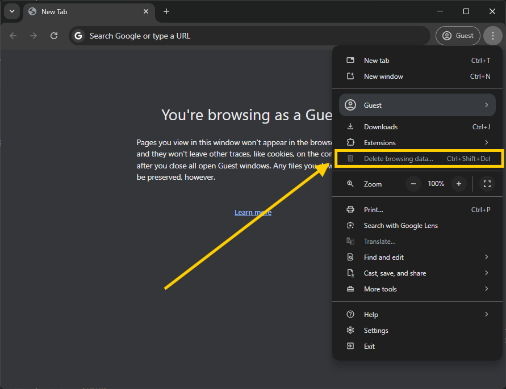
Task: Expand the Extensions submenu
Action: pyautogui.click(x=417, y=143)
